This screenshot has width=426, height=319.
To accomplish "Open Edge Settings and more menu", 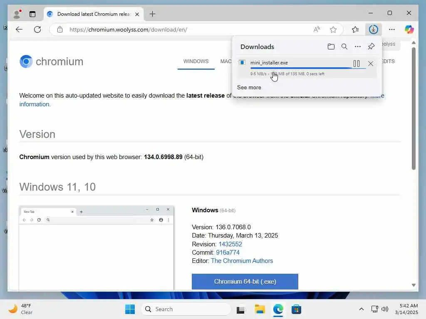I will (392, 29).
